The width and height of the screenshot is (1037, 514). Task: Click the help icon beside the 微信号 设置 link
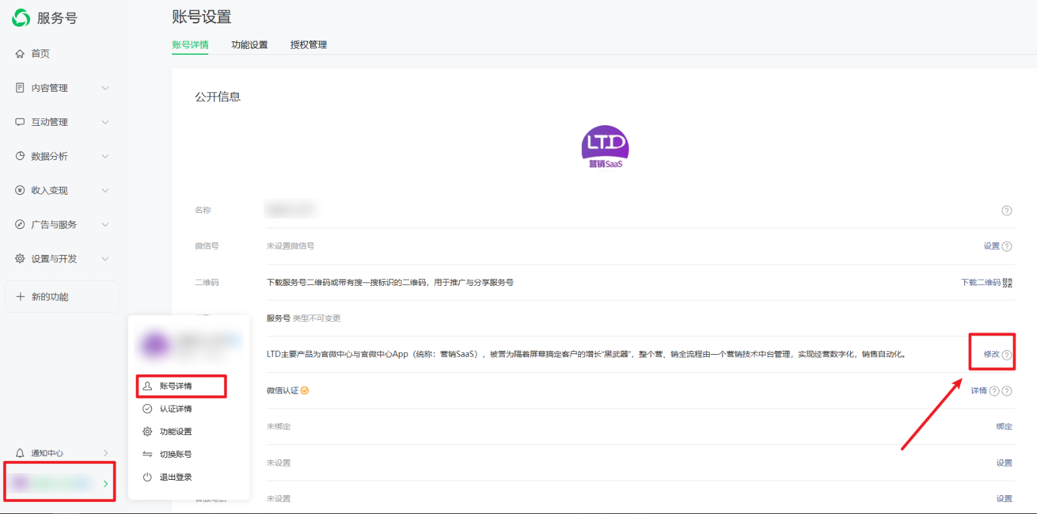click(x=1007, y=246)
